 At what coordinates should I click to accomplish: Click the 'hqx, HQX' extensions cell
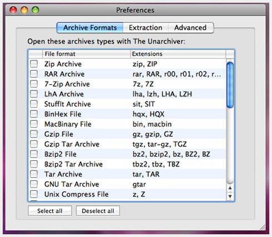click(x=148, y=114)
